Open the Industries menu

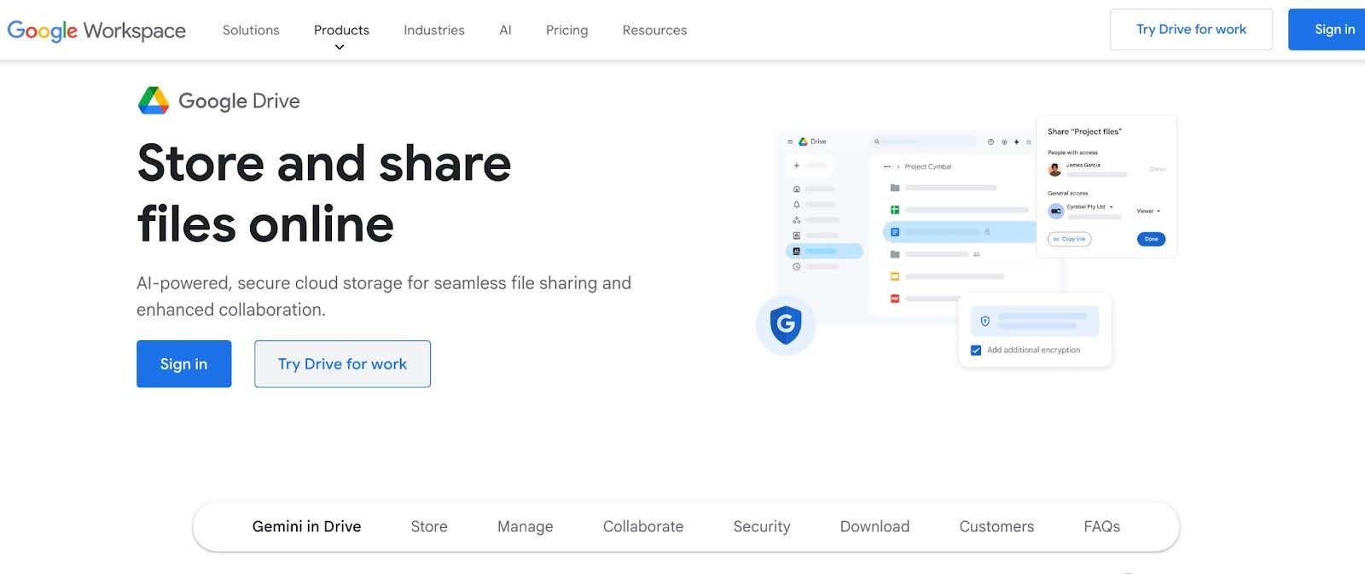pos(434,30)
